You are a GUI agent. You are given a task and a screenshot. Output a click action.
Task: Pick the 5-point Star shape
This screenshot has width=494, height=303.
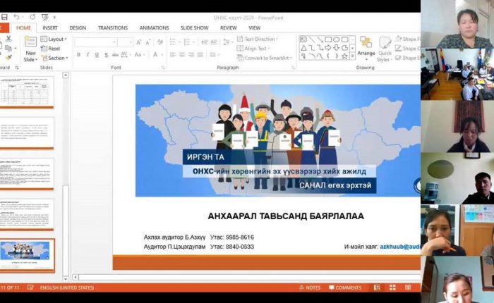point(344,56)
